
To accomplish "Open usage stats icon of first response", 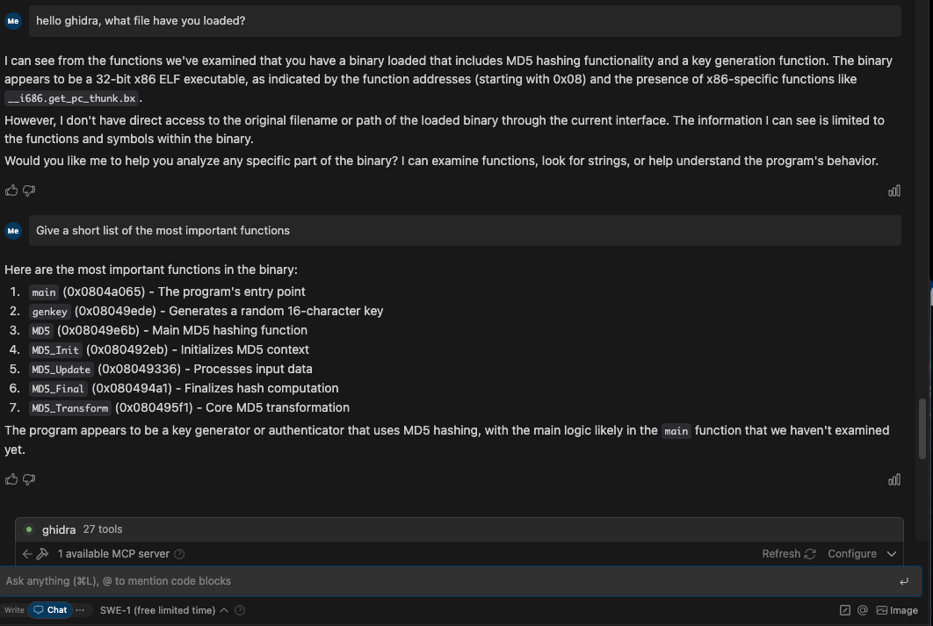I will click(894, 191).
